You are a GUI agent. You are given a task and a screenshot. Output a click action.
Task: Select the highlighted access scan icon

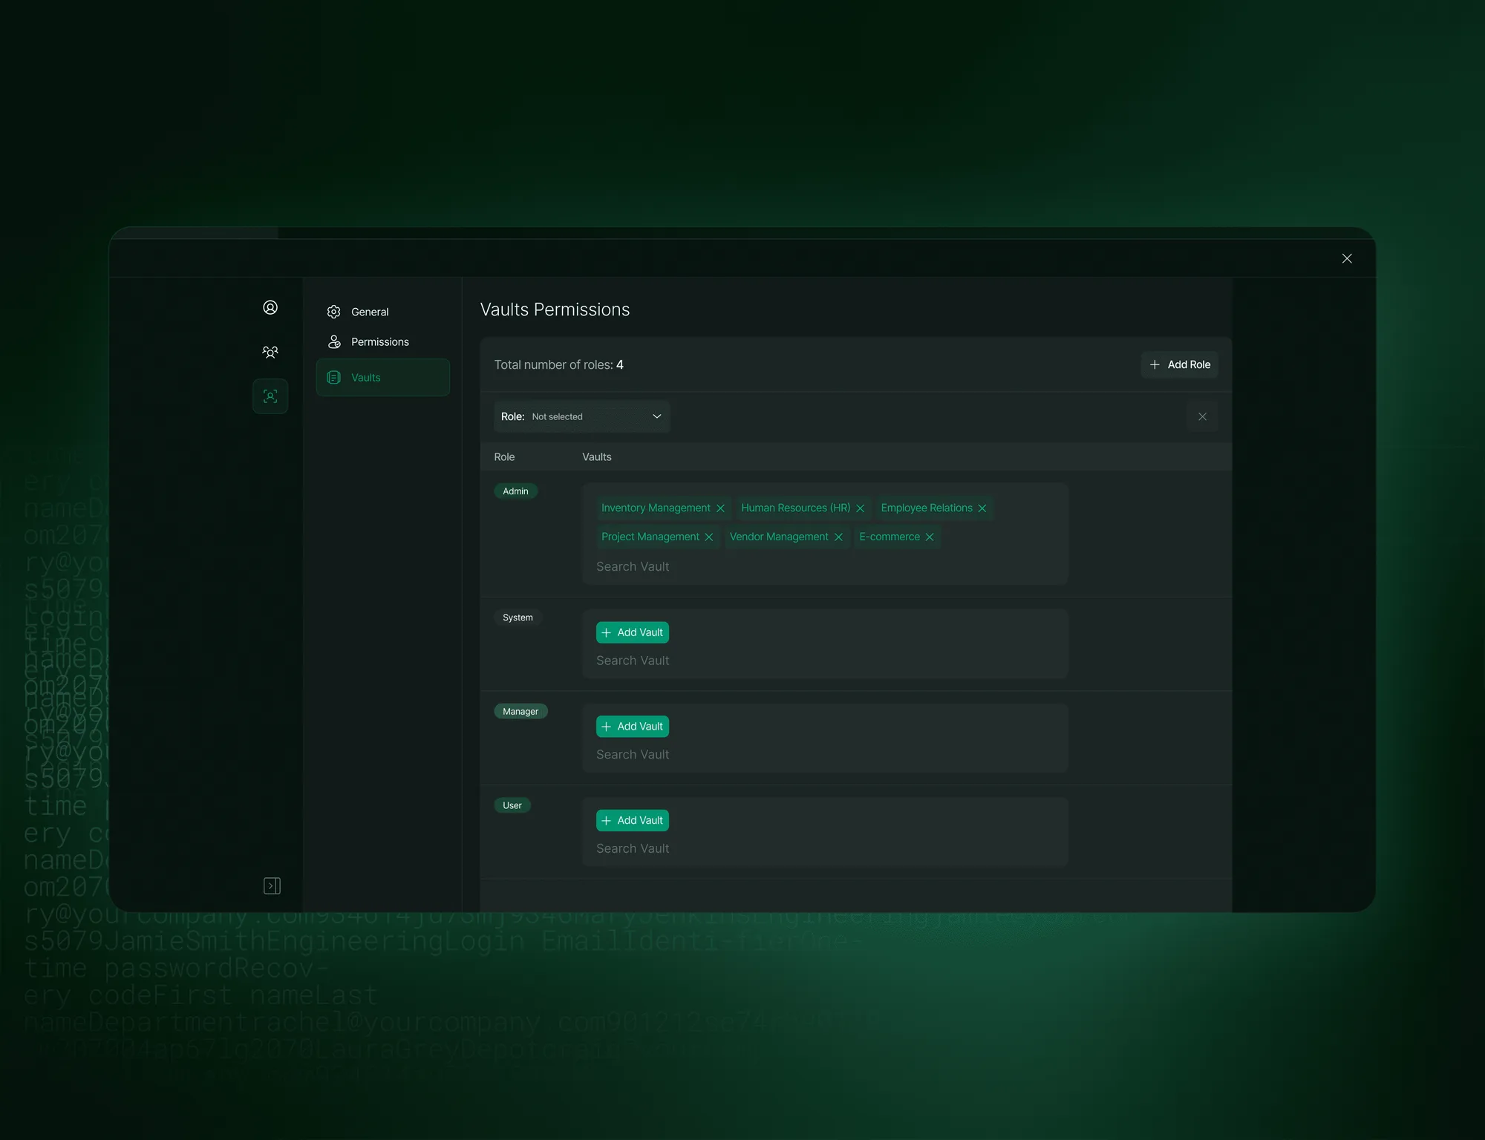270,396
